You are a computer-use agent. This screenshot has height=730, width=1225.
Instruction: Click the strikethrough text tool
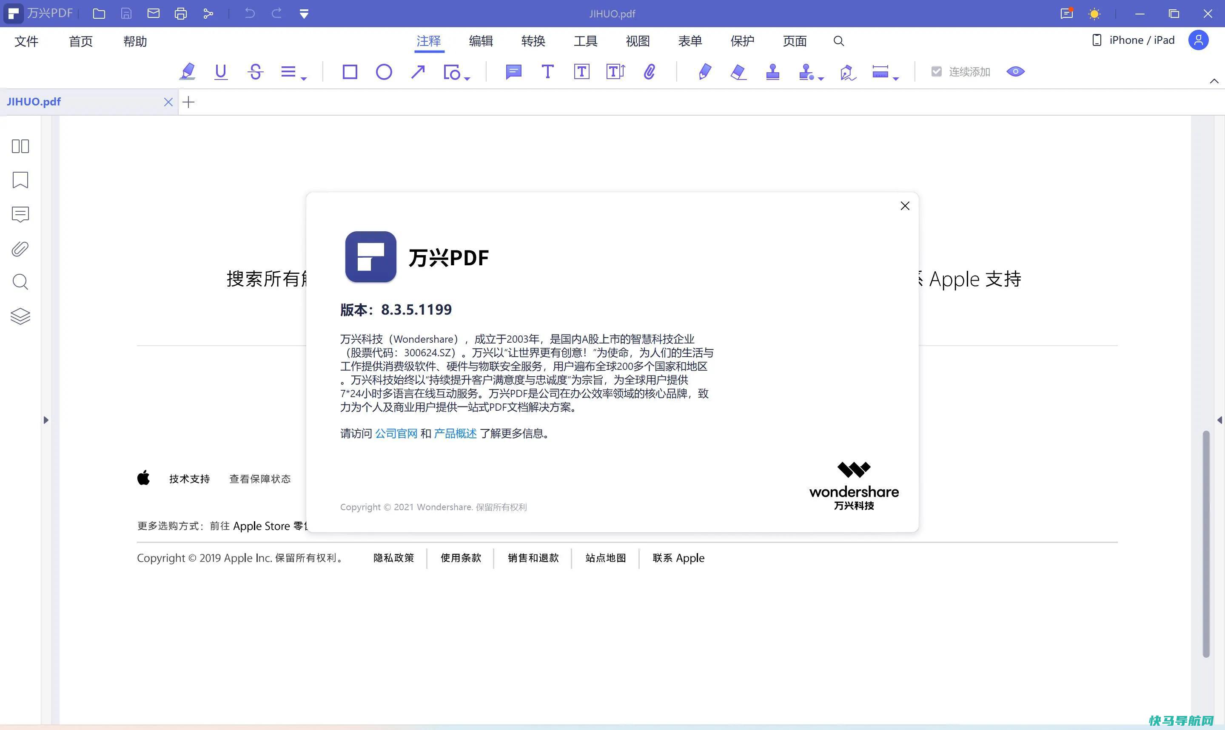click(255, 71)
